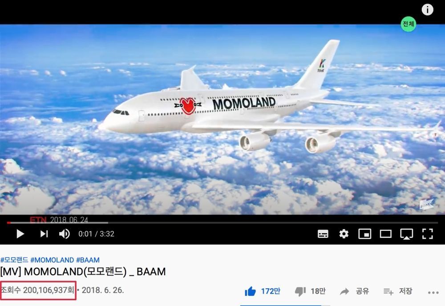
Task: Toggle subtitles/closed captions
Action: 323,234
